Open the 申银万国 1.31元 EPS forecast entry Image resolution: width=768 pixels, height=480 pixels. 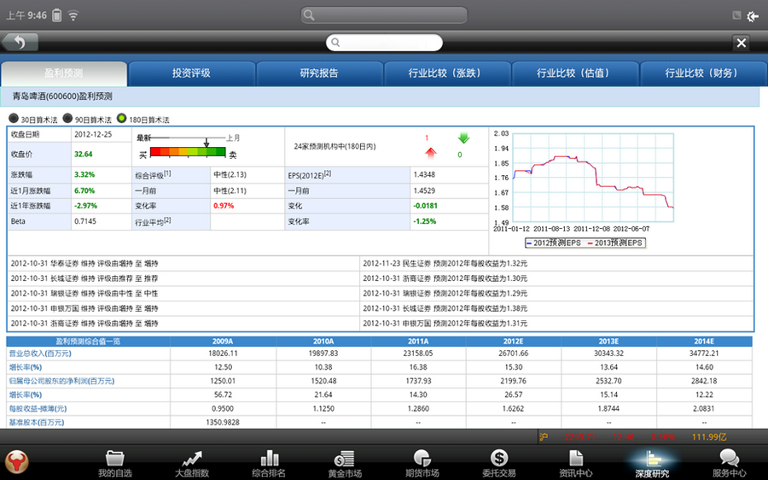445,323
